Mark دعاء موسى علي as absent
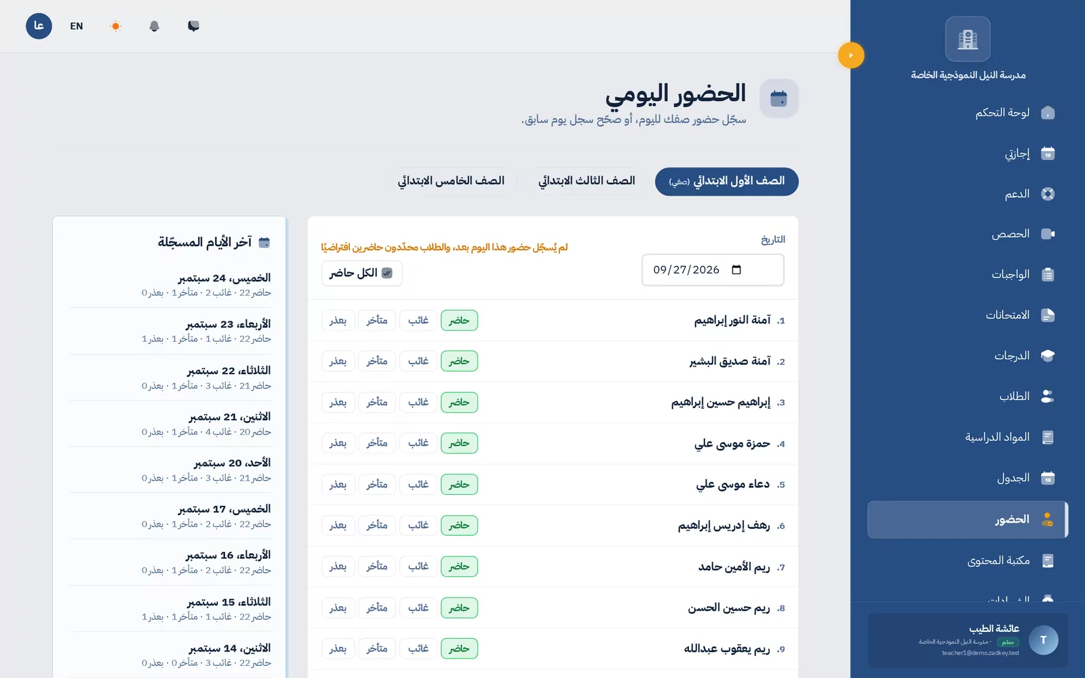The width and height of the screenshot is (1085, 678). coord(418,484)
